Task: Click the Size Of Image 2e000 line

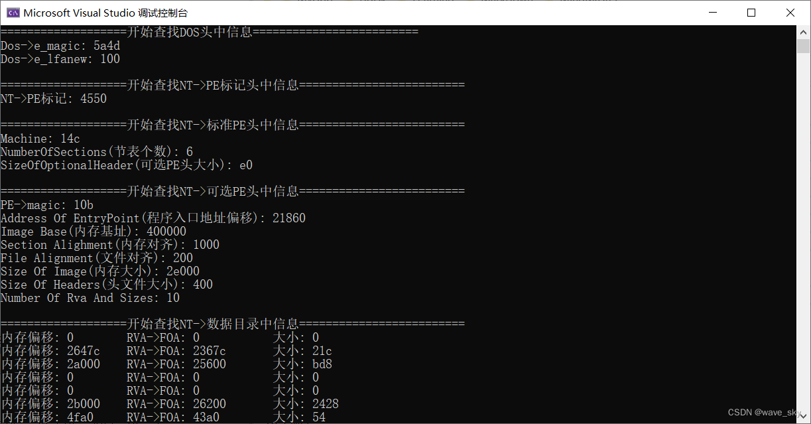Action: (x=100, y=271)
